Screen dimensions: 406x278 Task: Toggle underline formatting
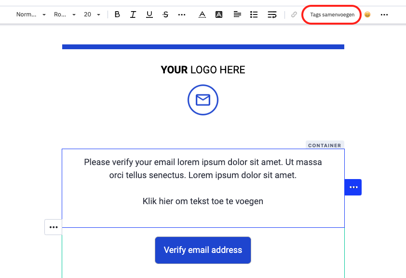click(149, 14)
